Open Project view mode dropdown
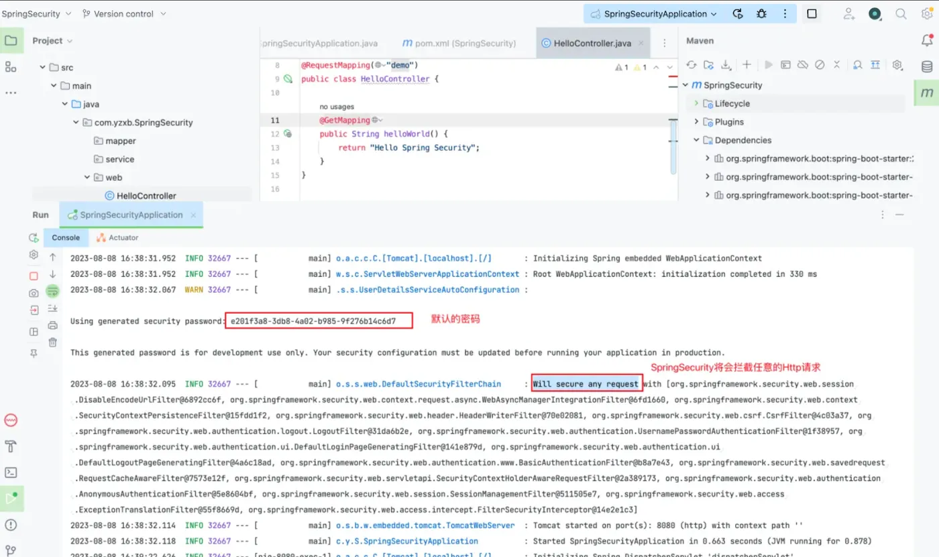 pyautogui.click(x=52, y=41)
